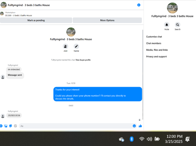Choose a GIF from composer

(x=15, y=126)
